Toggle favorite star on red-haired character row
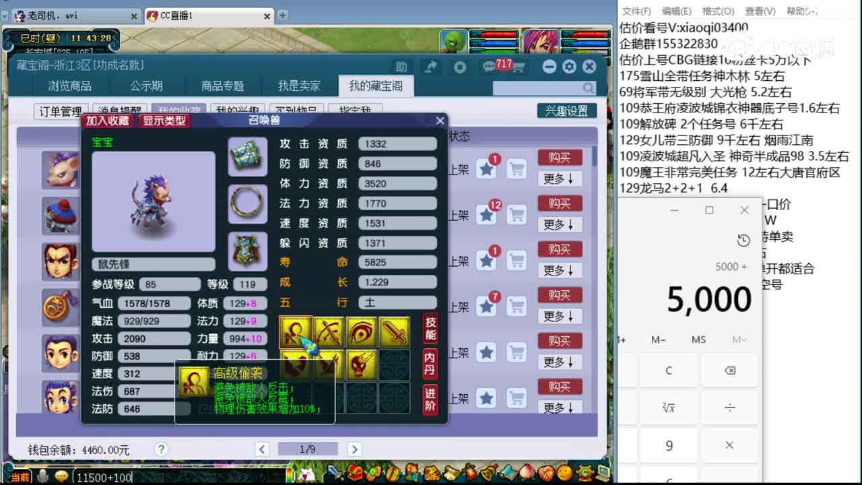The image size is (862, 485). [x=486, y=260]
